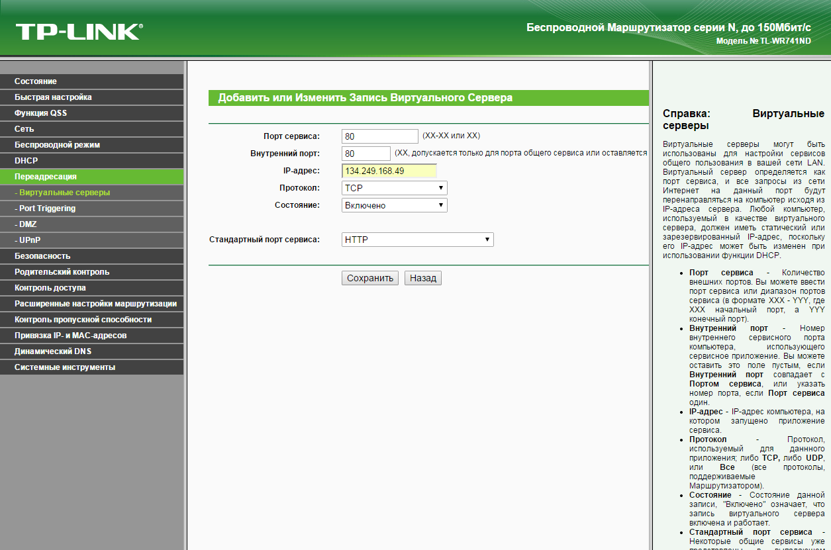This screenshot has height=550, width=831.
Task: Click the IP-адрес input field
Action: [389, 171]
